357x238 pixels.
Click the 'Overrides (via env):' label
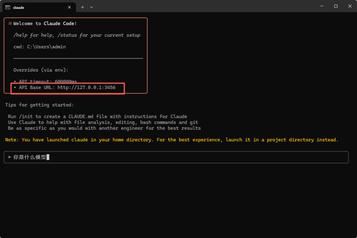41,70
